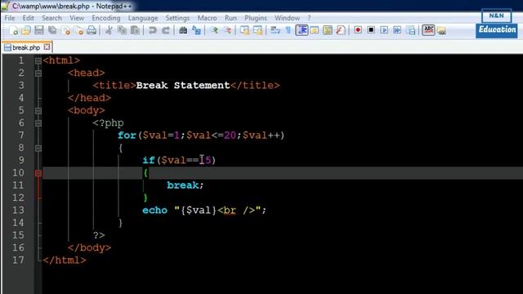This screenshot has width=523, height=294.
Task: Collapse the if-block fold on line 10
Action: pos(38,173)
